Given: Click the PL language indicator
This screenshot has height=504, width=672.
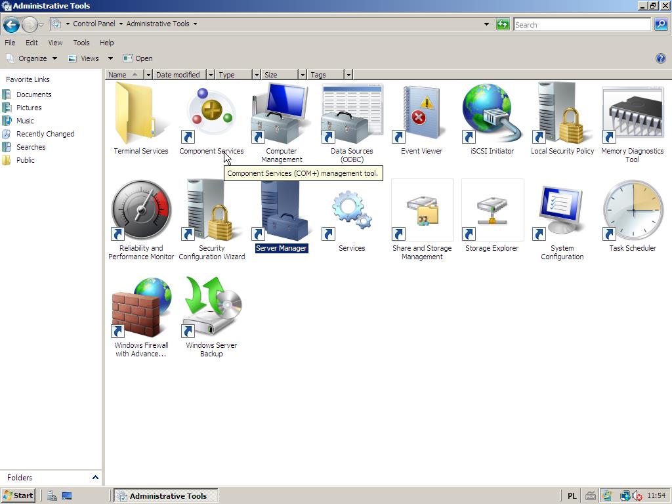Looking at the screenshot, I should [572, 496].
